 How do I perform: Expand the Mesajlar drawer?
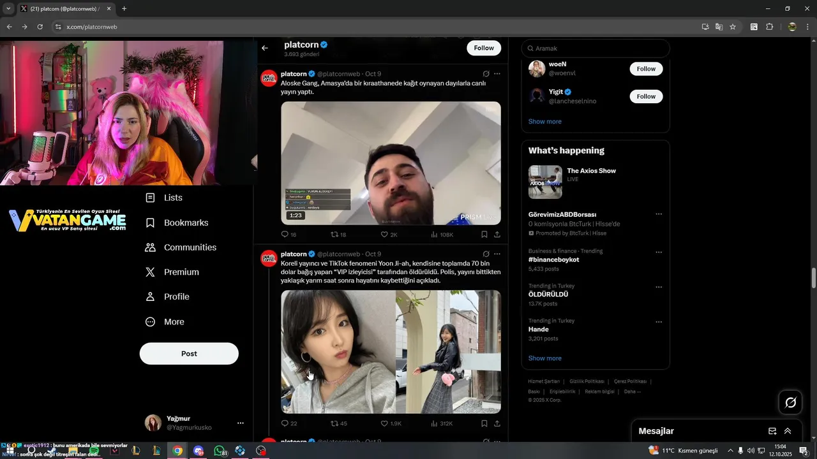point(788,431)
